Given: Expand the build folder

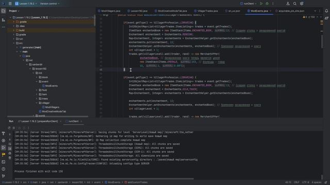Looking at the screenshot, I should tap(14, 30).
